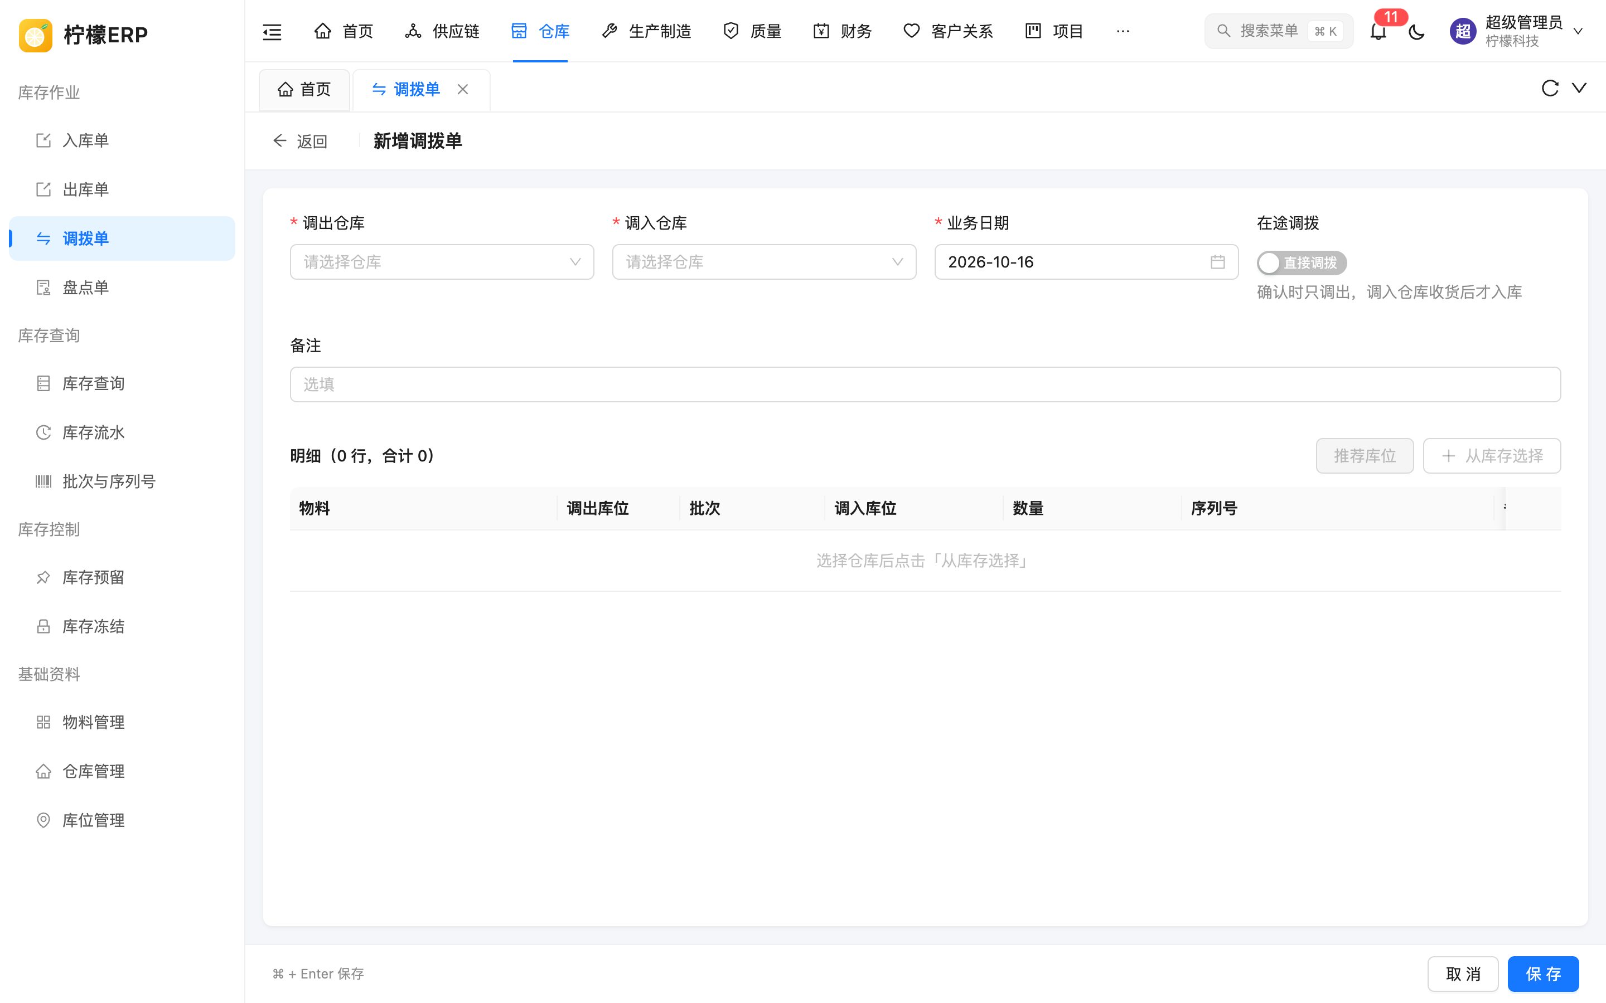Click the 搜索菜单 search box
The height and width of the screenshot is (1003, 1606).
(x=1278, y=31)
